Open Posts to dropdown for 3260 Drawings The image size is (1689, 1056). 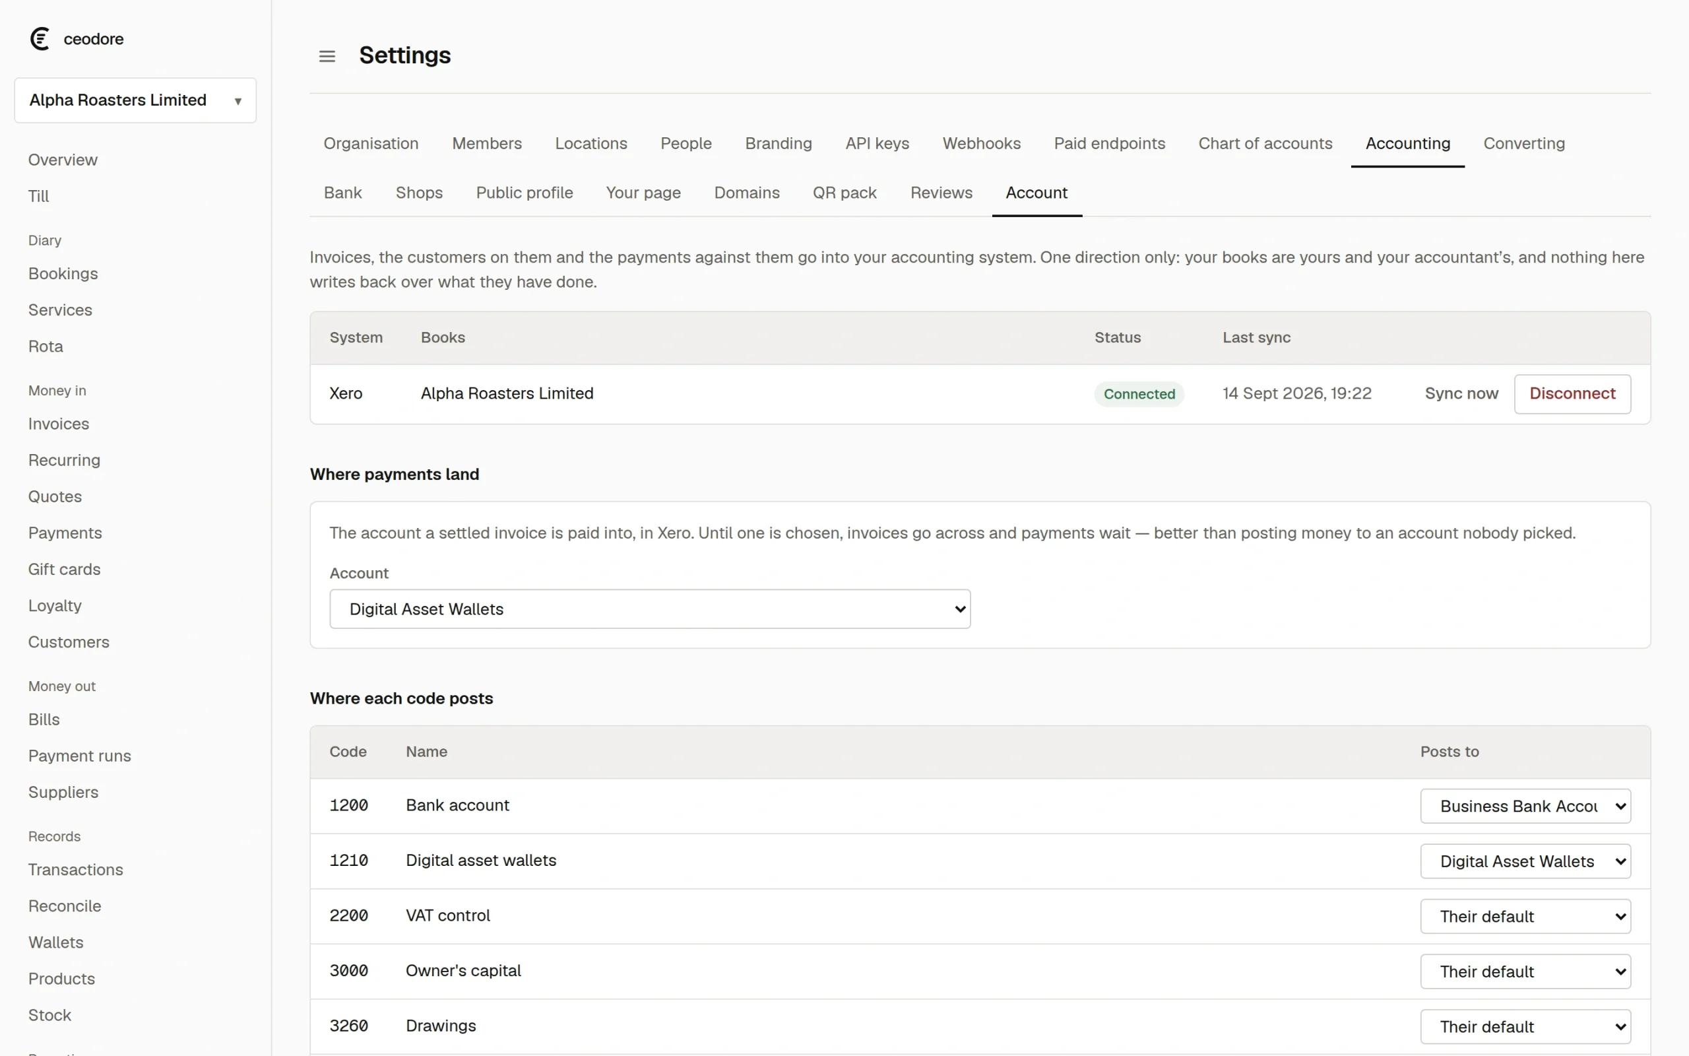[1525, 1027]
